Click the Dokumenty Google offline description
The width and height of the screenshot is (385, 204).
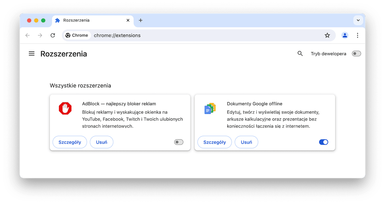tap(273, 119)
